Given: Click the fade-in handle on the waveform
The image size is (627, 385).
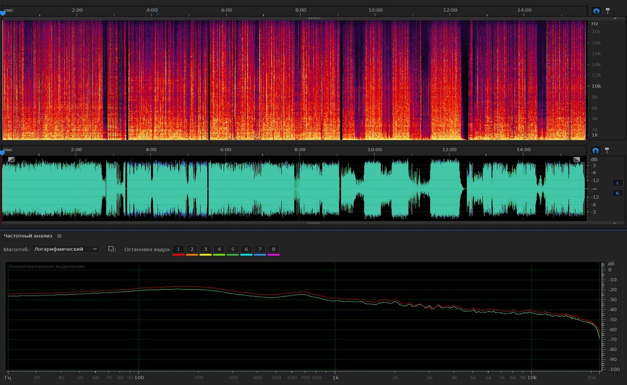Looking at the screenshot, I should pos(11,159).
